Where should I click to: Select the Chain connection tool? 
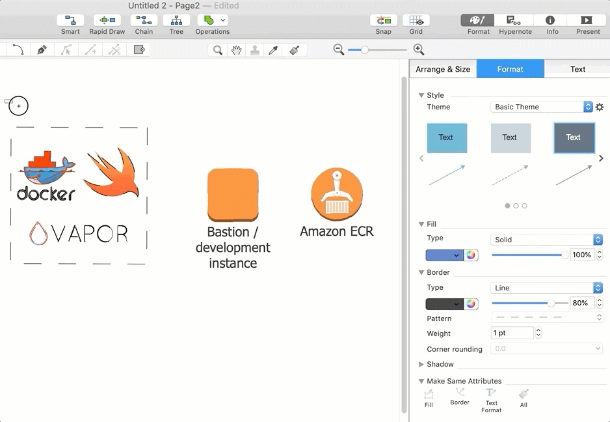pyautogui.click(x=144, y=20)
